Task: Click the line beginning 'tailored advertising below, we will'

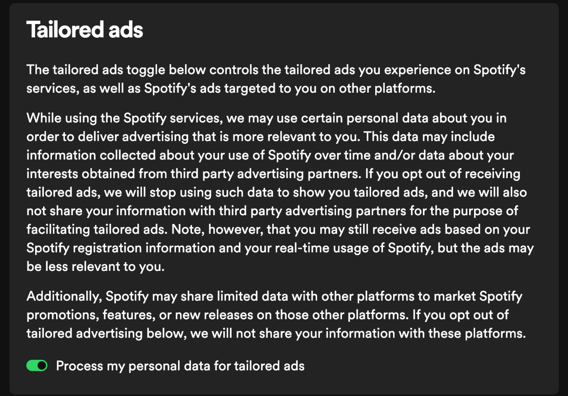Action: 276,333
